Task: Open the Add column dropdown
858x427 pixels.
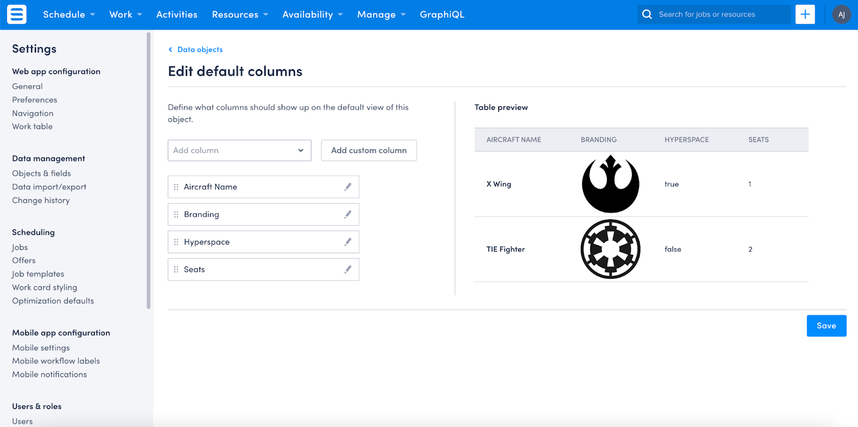Action: coord(239,150)
